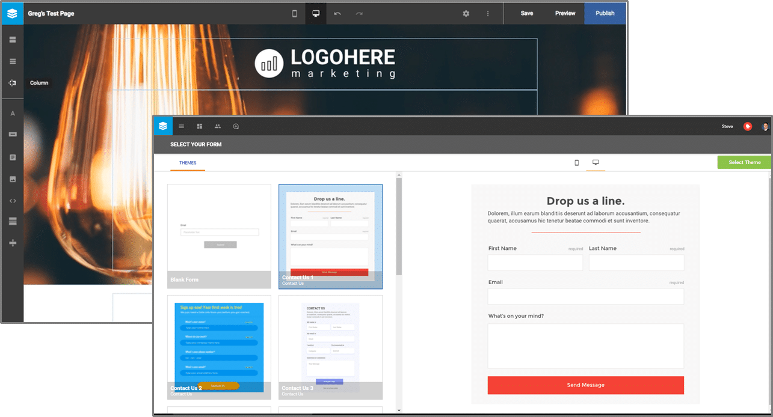Click the red notification icon near Steve

(748, 126)
